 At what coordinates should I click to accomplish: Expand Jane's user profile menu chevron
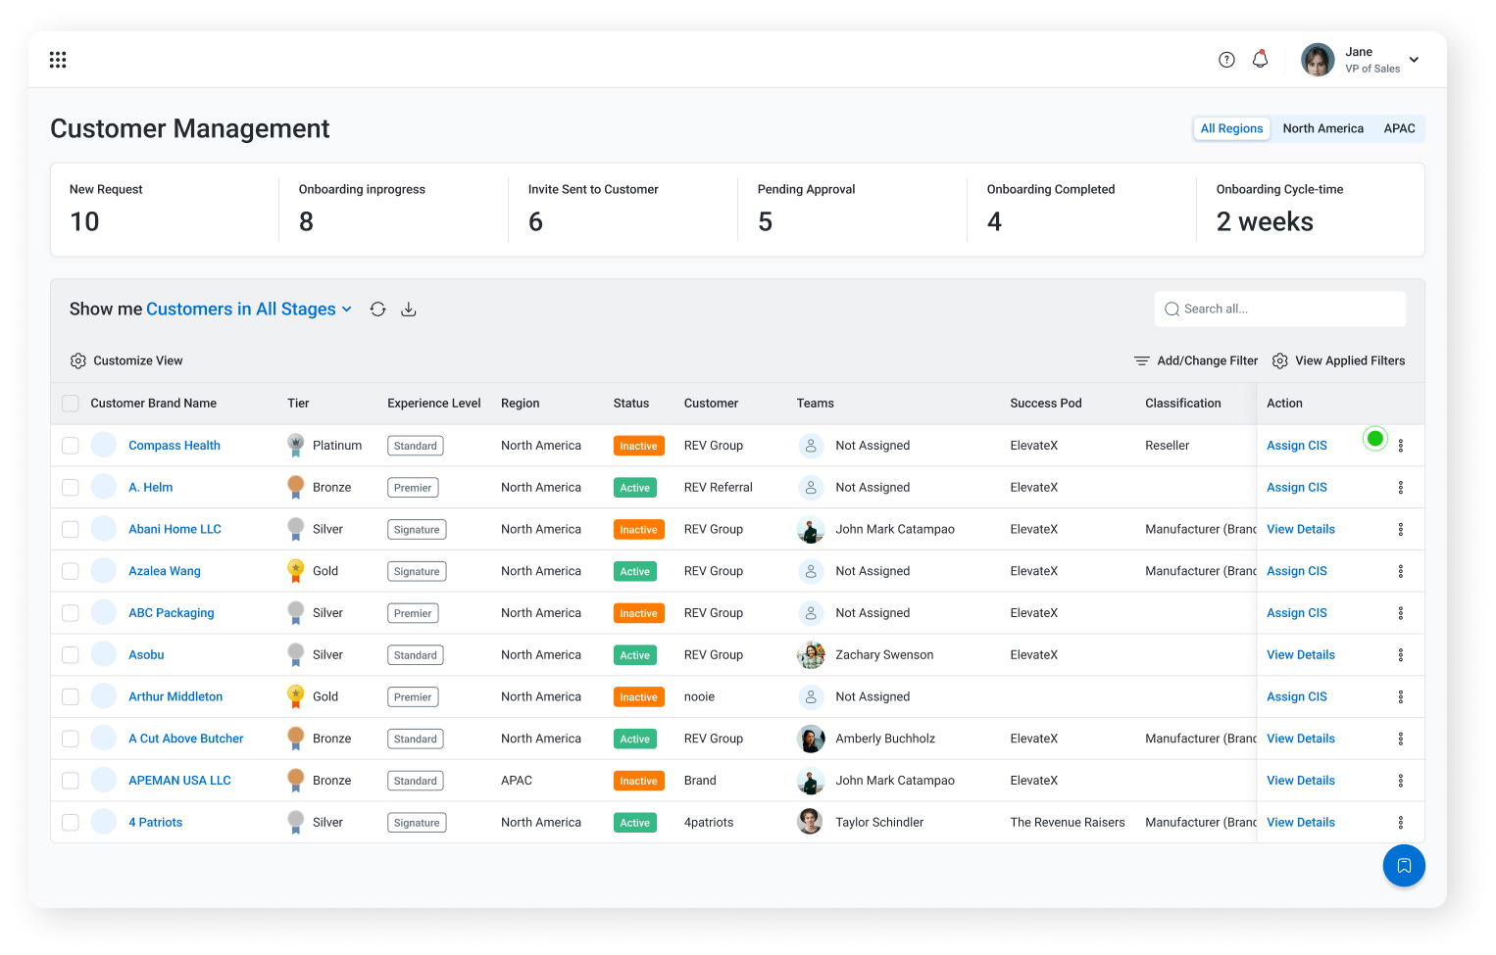[1414, 60]
